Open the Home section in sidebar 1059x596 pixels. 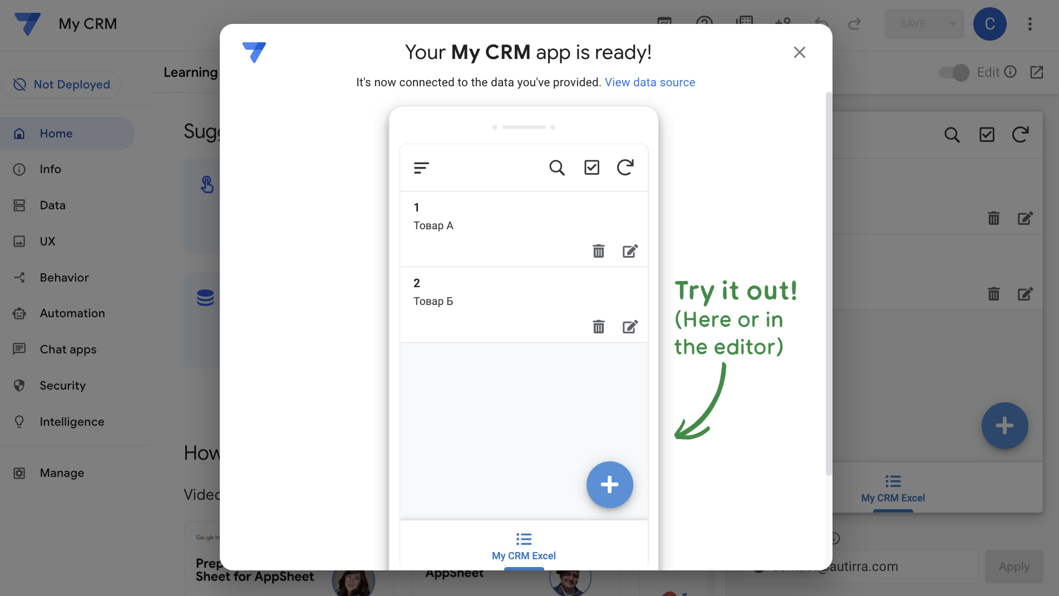pos(67,134)
